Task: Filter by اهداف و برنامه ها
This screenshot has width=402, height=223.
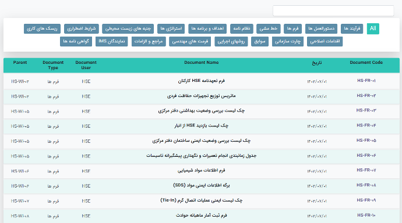Action: click(x=207, y=28)
